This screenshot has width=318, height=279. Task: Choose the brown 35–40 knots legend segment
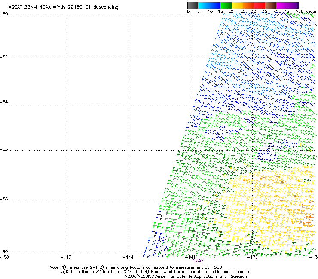271,5
